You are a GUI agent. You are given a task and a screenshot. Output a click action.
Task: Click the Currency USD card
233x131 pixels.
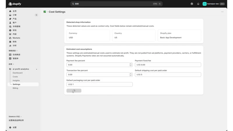(88, 35)
